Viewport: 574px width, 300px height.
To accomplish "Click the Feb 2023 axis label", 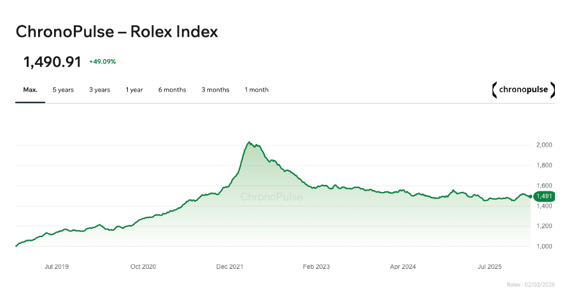I will [x=316, y=267].
